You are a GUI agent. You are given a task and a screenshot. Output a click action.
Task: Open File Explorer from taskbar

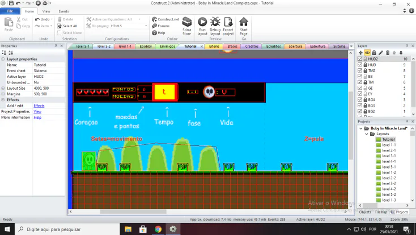(x=128, y=229)
